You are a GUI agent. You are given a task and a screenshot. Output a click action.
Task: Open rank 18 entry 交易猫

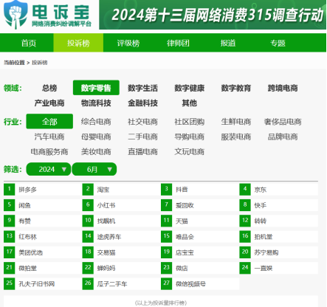point(106,252)
